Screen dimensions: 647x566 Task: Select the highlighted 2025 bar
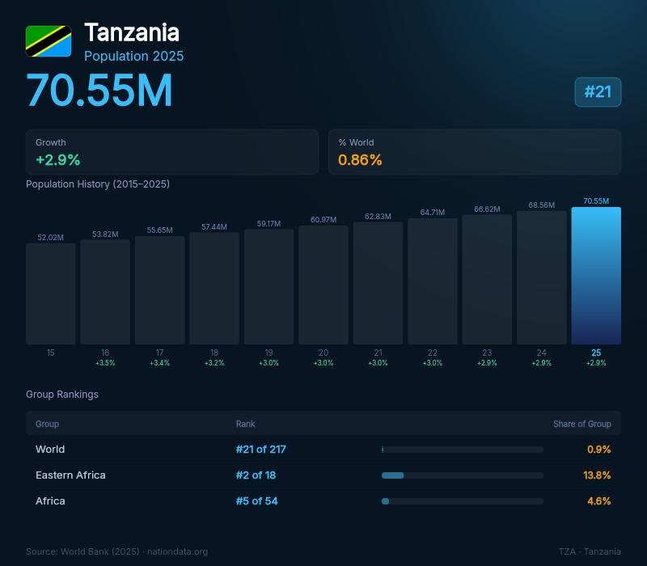[x=596, y=276]
